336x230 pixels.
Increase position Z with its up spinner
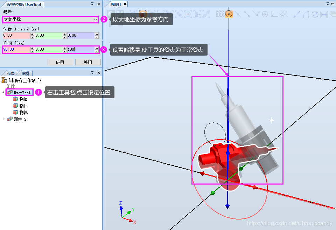pyautogui.click(x=97, y=34)
